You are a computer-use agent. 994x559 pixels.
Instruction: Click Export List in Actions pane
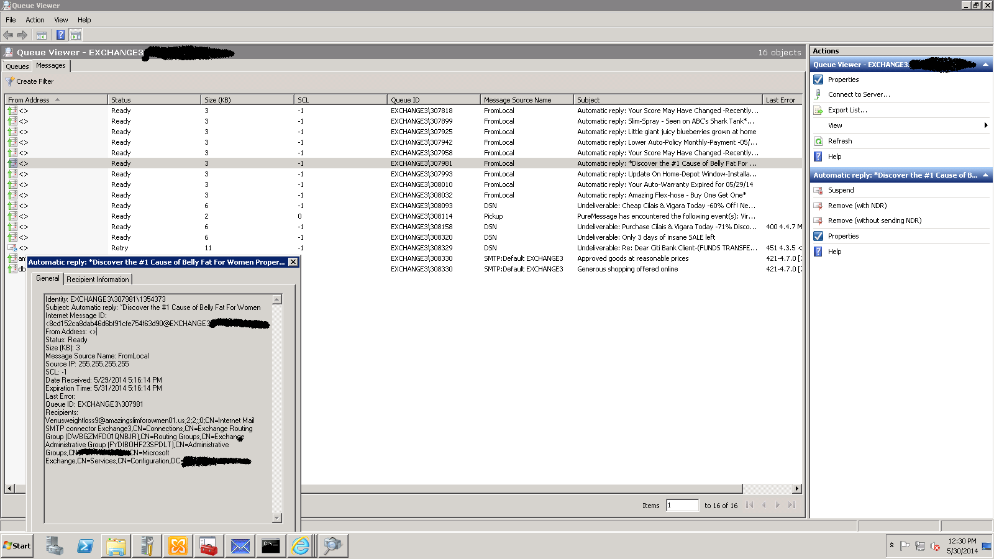tap(847, 110)
